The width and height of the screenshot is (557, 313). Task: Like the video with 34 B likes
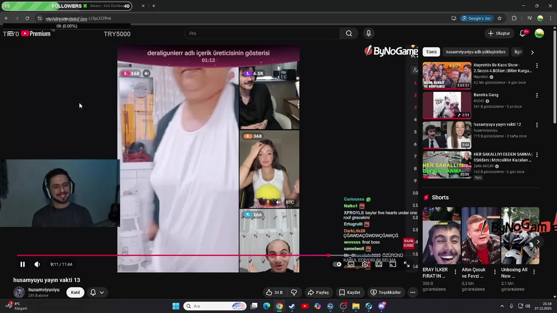pos(274,292)
